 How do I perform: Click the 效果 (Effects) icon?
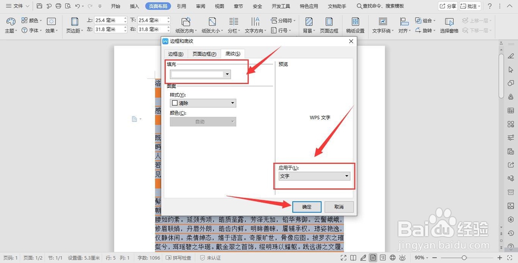(x=51, y=21)
